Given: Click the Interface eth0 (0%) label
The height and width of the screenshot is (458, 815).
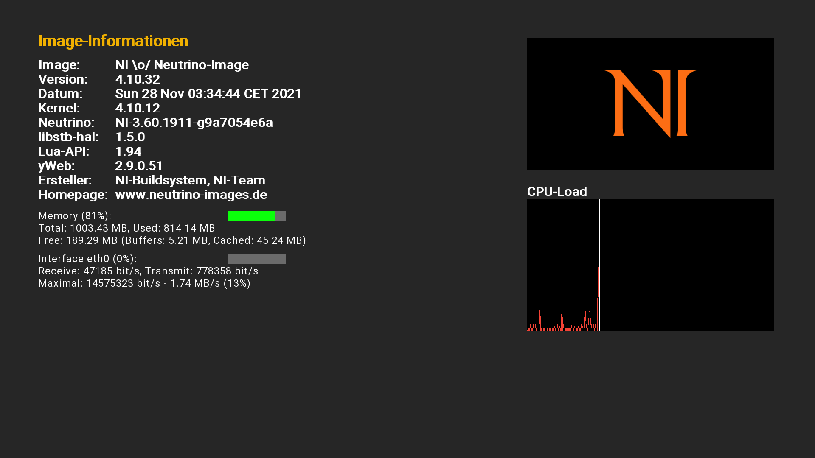Looking at the screenshot, I should (x=87, y=259).
